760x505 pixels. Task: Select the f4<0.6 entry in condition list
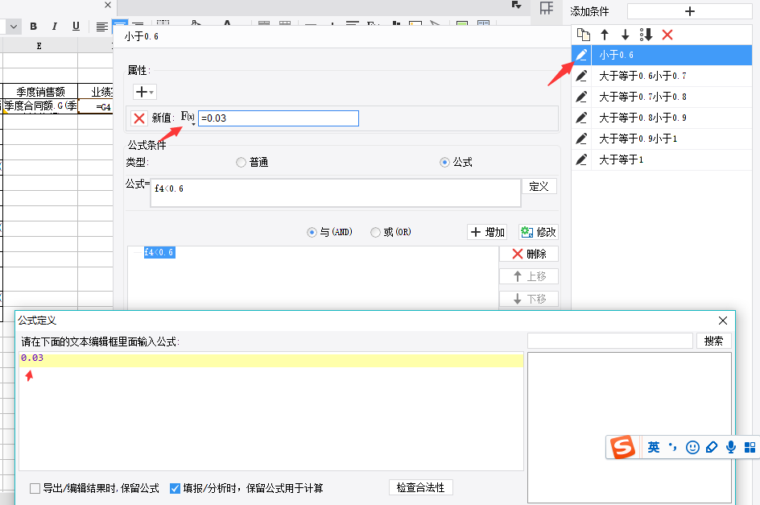click(159, 252)
